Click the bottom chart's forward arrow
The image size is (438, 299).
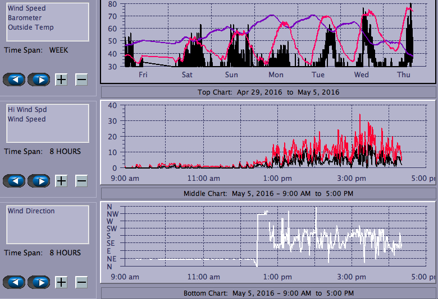39,282
